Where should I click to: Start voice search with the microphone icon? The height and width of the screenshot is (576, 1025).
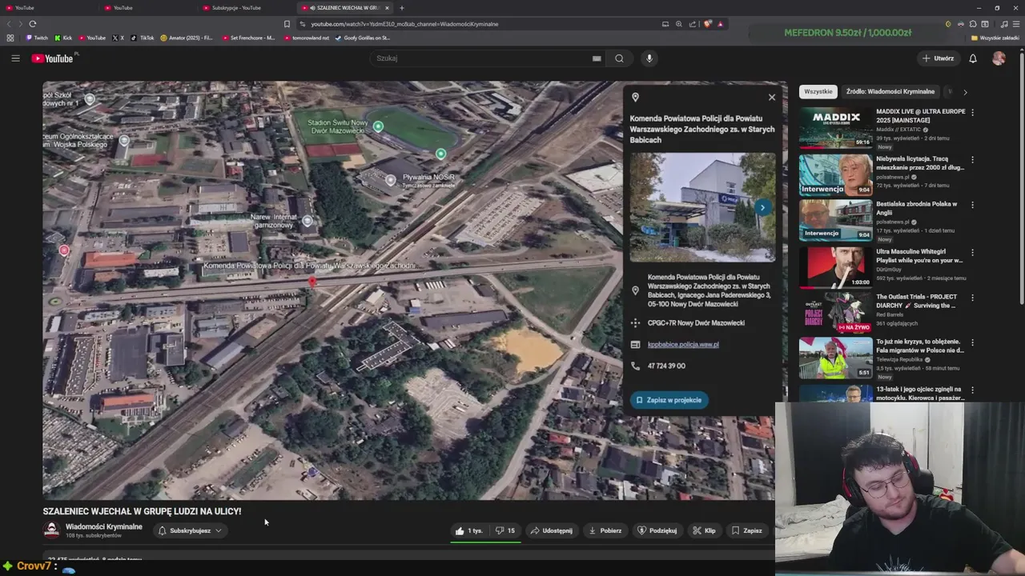[649, 58]
